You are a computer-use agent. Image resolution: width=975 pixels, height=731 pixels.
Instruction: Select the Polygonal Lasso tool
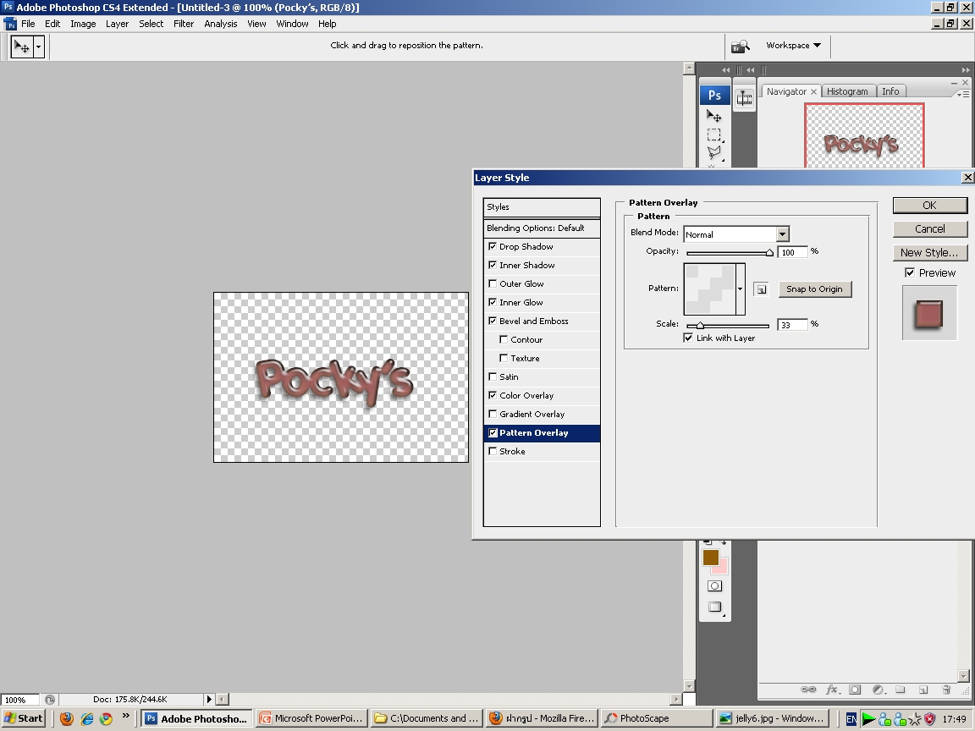pos(713,152)
